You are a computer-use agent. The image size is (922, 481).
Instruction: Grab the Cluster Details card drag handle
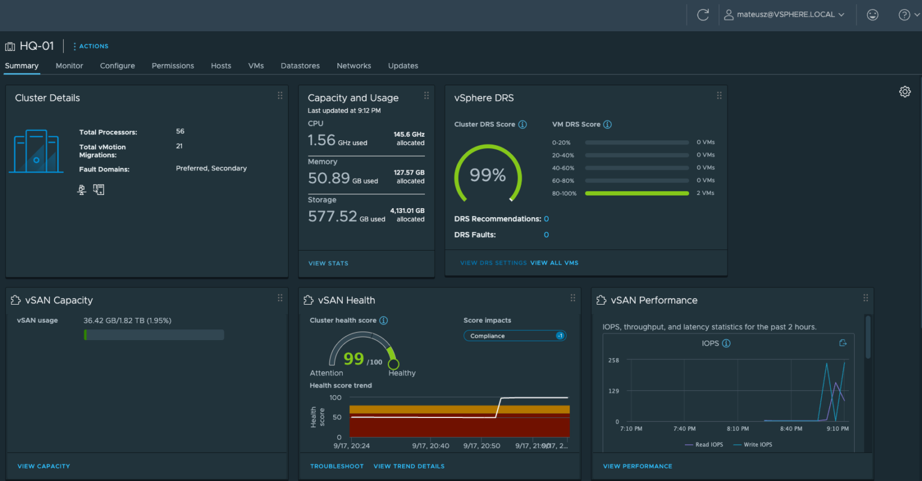click(x=280, y=95)
